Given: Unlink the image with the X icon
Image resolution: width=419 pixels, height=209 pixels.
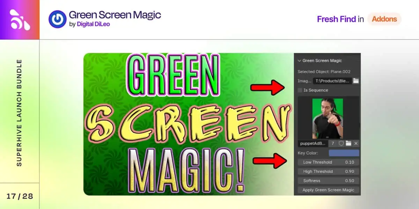Looking at the screenshot, I should [x=356, y=144].
